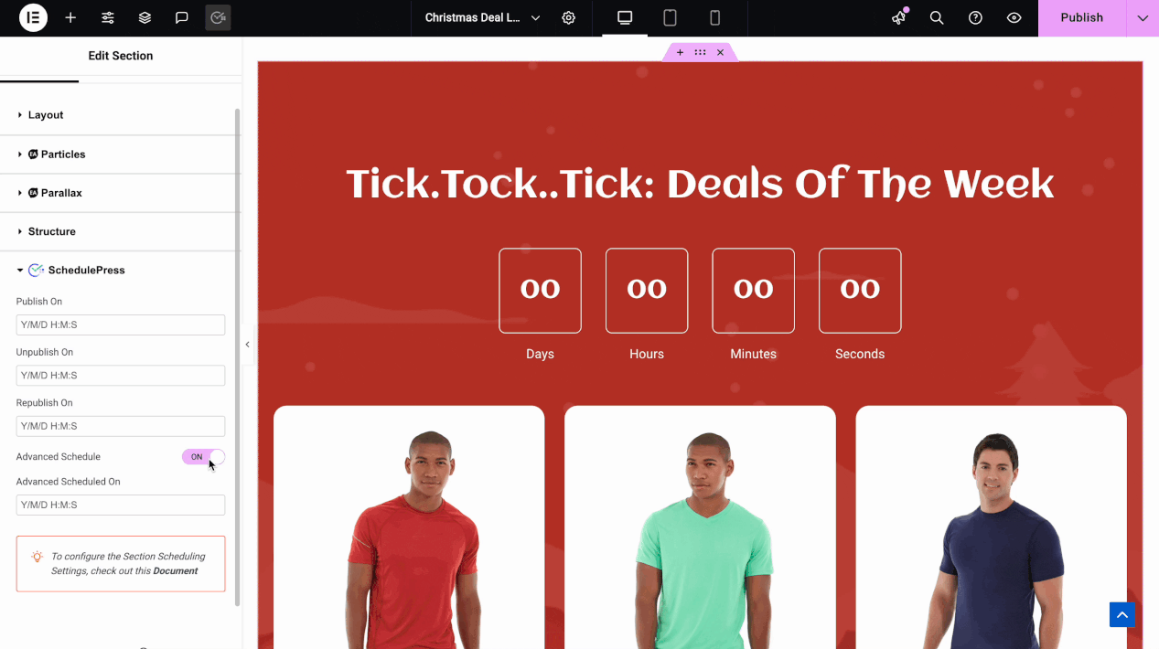Open the Publish options dropdown arrow
Screen dimensions: 1159x649
coord(1143,17)
